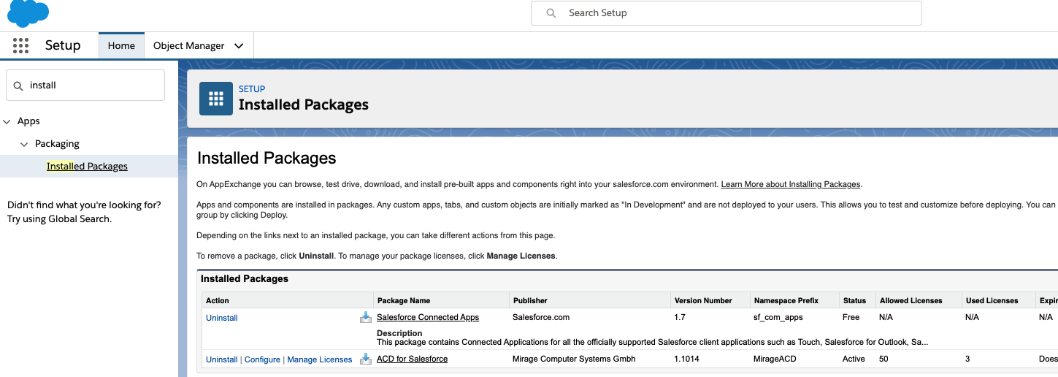This screenshot has width=1058, height=377.
Task: Click the Salesforce.com publisher cell
Action: pos(541,317)
